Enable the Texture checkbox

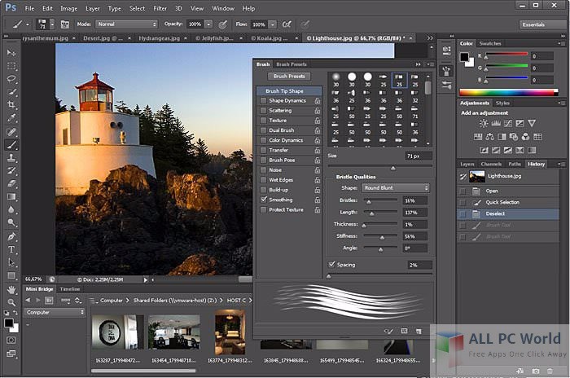click(263, 121)
